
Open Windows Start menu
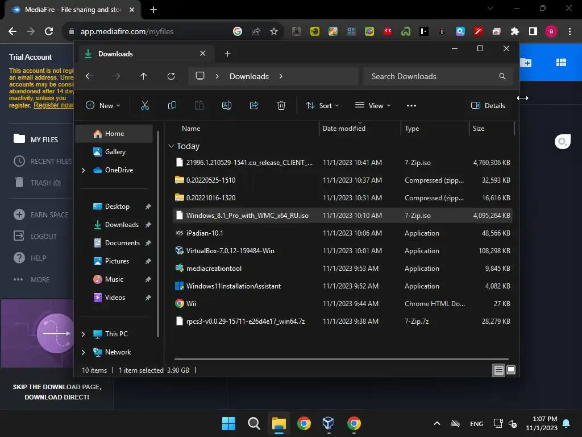pos(228,423)
